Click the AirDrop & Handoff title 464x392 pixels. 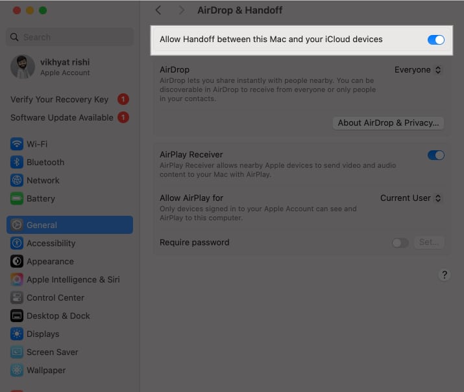239,10
